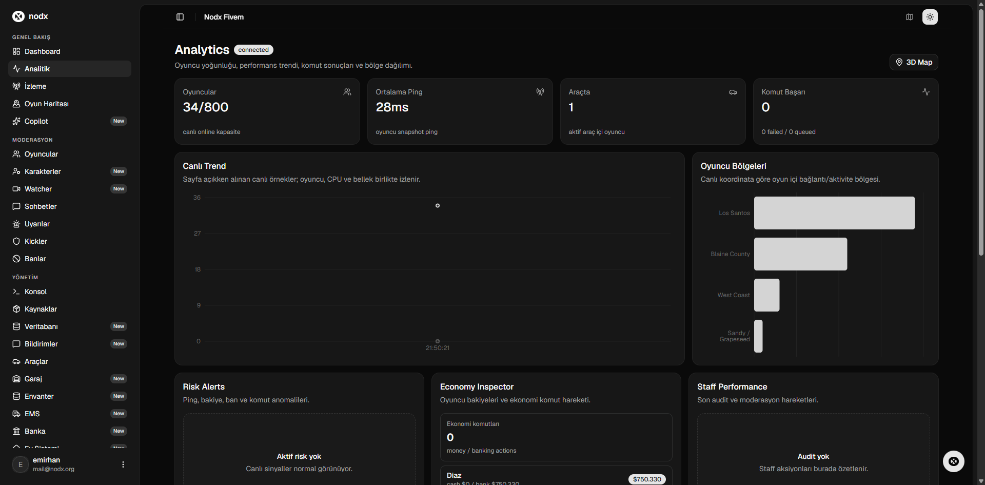Viewport: 985px width, 485px height.
Task: Click the West Coast bar
Action: [766, 295]
